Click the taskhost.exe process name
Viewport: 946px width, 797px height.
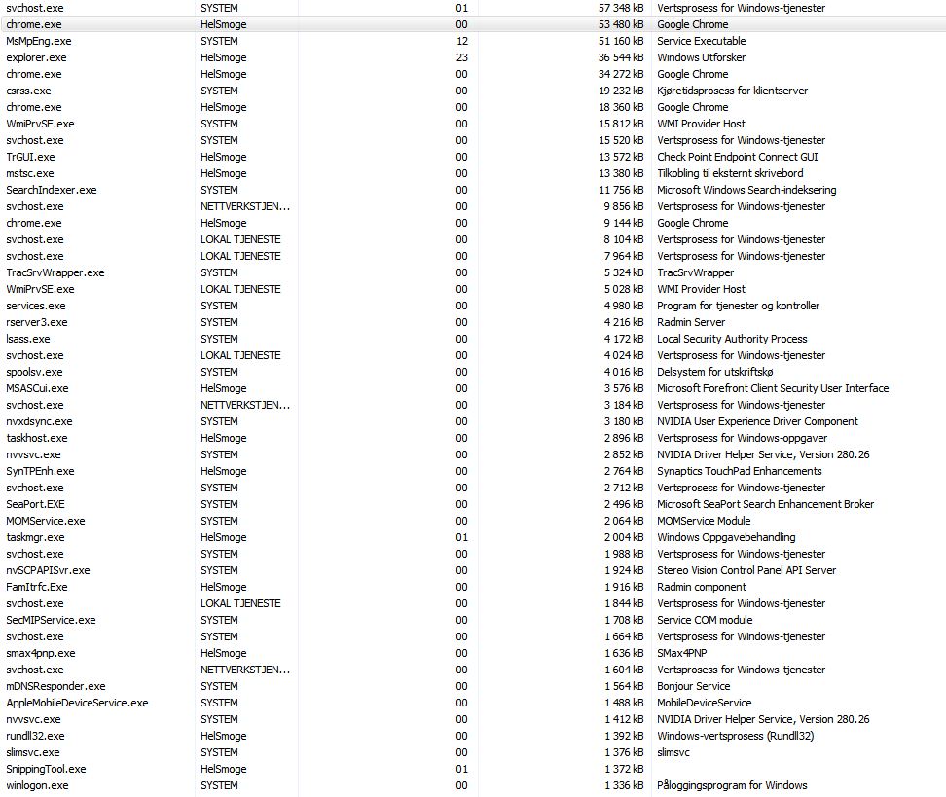tap(37, 438)
